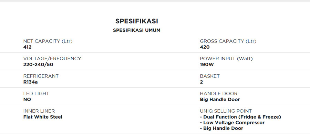310x136 pixels.
Task: Click the INNER LINER label
Action: click(39, 111)
